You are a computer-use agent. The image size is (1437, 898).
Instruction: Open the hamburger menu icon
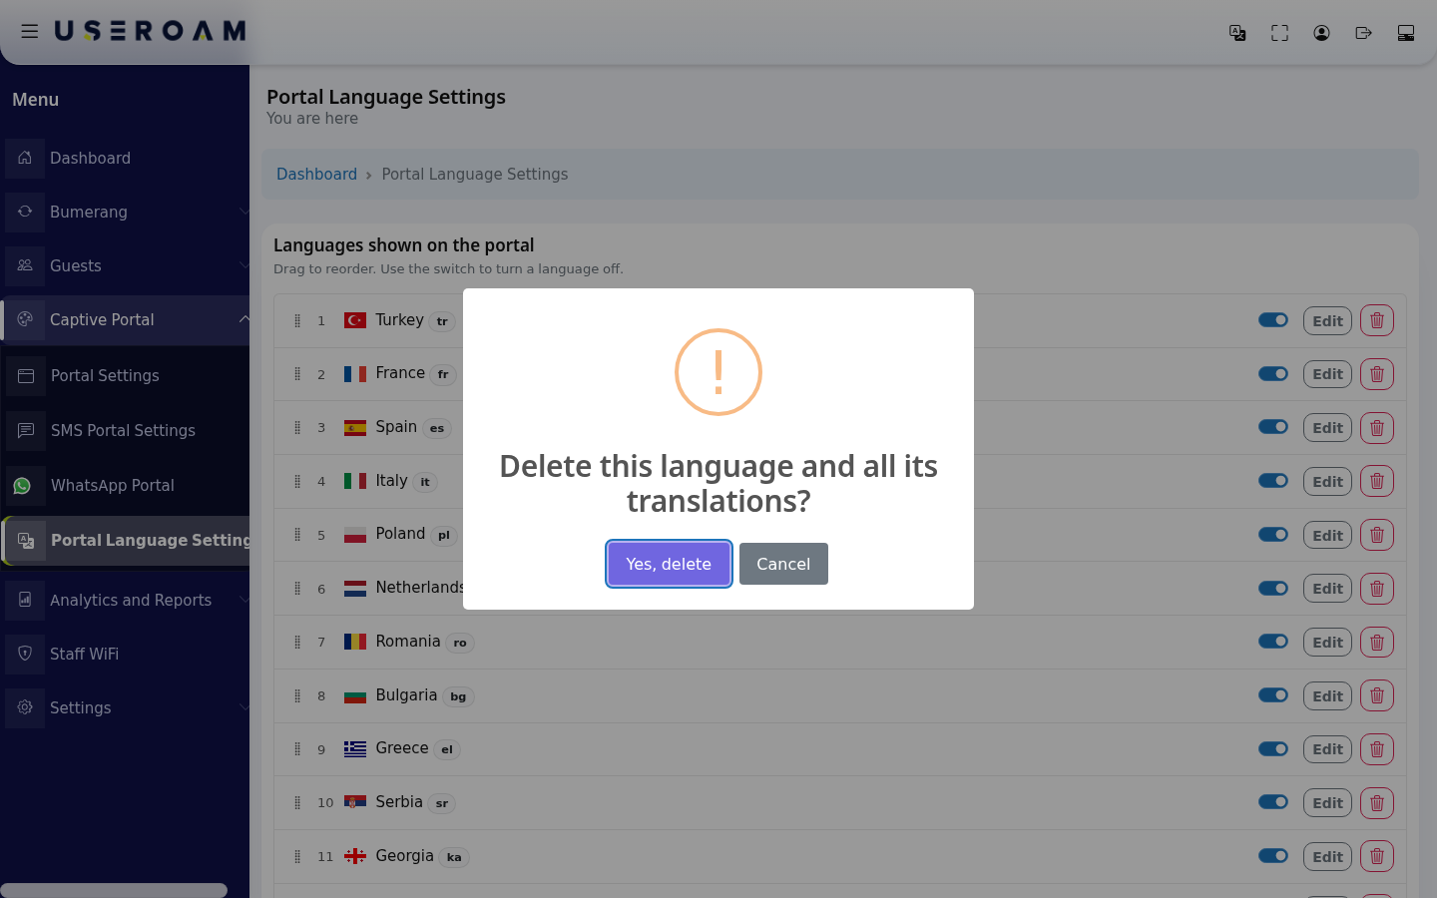tap(30, 31)
